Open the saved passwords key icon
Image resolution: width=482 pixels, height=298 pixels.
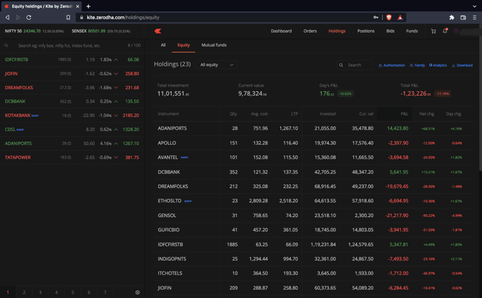pos(376,17)
